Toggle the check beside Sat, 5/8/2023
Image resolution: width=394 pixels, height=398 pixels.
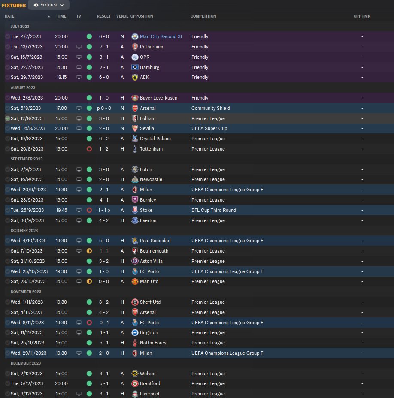click(x=8, y=108)
